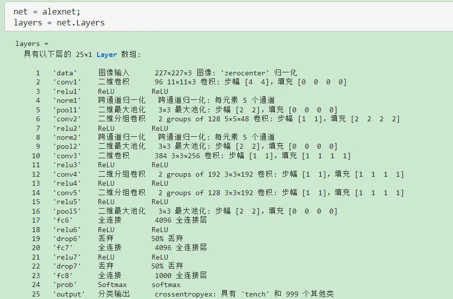Select the layer name 'relu2'
This screenshot has height=299, width=453.
(67, 128)
